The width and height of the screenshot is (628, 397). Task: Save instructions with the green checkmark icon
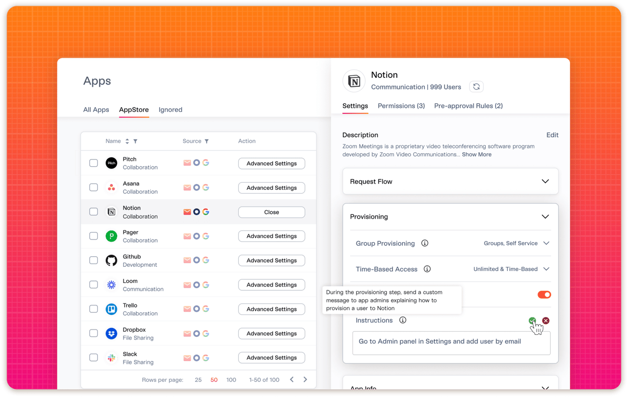[x=532, y=320]
